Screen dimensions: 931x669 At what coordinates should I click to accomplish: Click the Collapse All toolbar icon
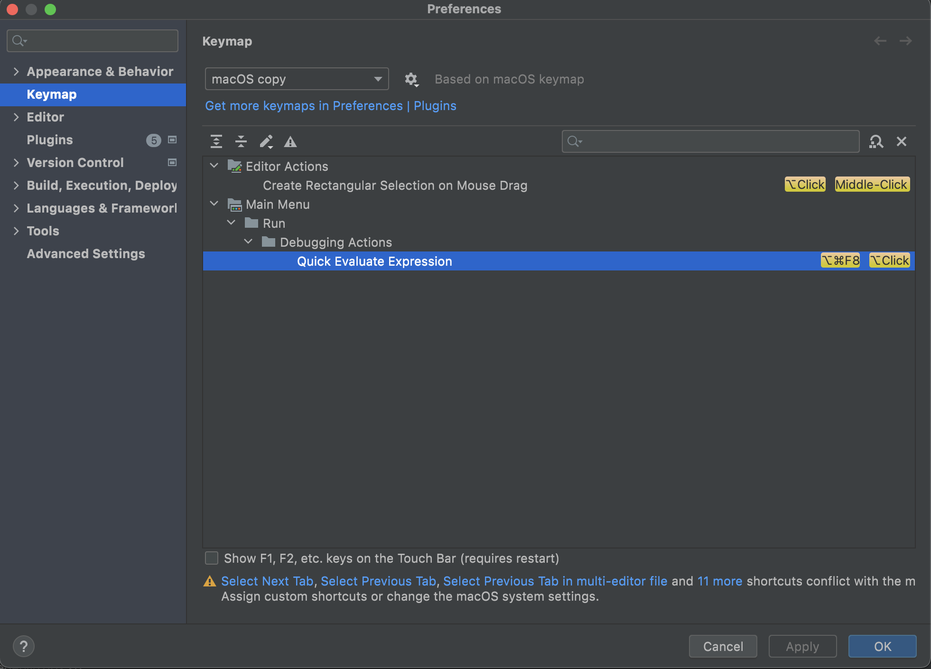point(241,141)
